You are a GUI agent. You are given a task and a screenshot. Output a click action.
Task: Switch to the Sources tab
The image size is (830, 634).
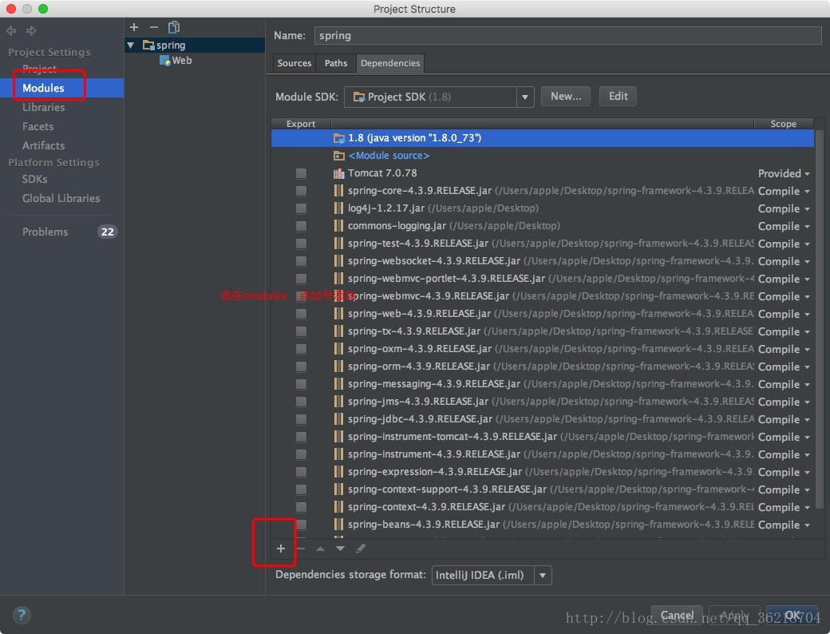294,63
